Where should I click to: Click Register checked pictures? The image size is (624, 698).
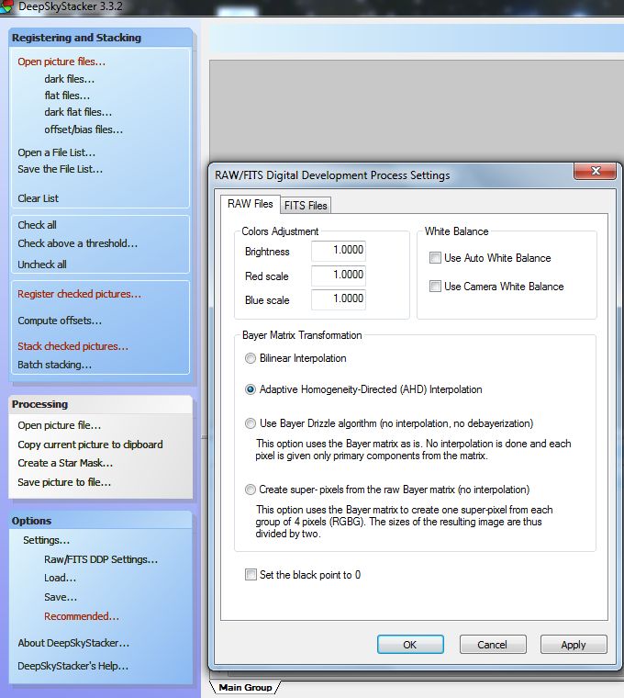coord(79,294)
